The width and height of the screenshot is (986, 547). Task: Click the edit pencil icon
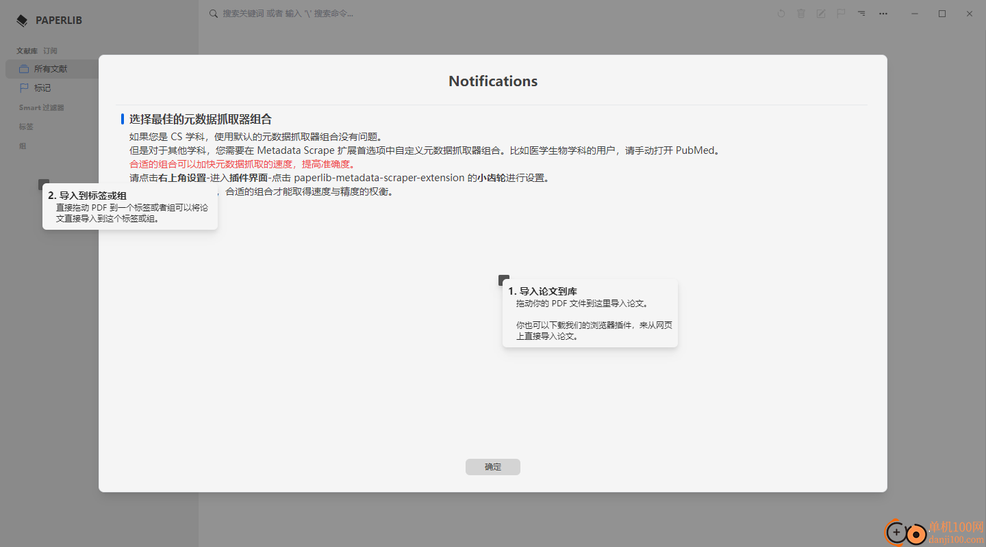pyautogui.click(x=821, y=13)
